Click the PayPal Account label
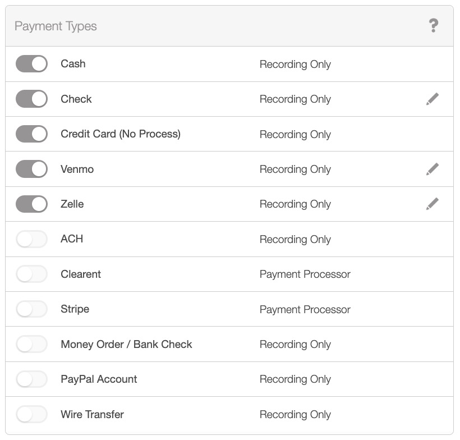Image resolution: width=460 pixels, height=440 pixels. point(99,379)
